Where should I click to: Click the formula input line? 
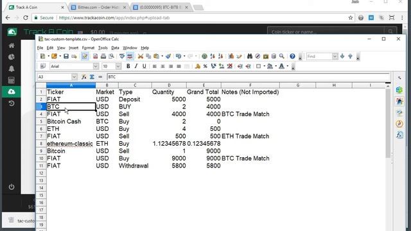click(249, 77)
